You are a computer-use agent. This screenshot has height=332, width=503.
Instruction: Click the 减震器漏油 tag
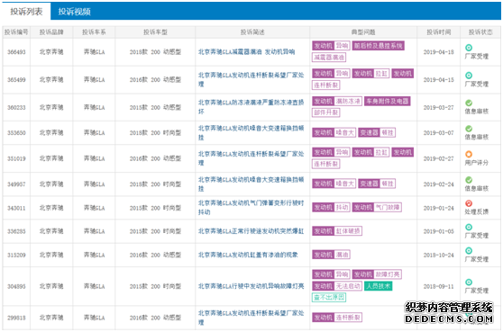pos(329,58)
